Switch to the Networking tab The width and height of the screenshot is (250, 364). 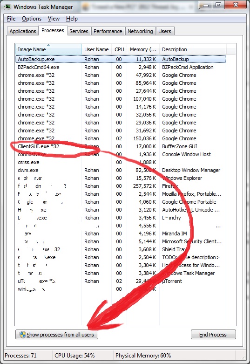tap(140, 31)
